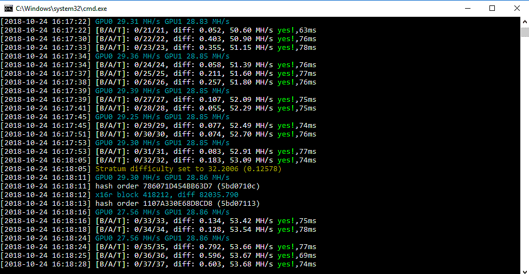Close the cmd.exe window
The image size is (529, 274).
pyautogui.click(x=517, y=9)
